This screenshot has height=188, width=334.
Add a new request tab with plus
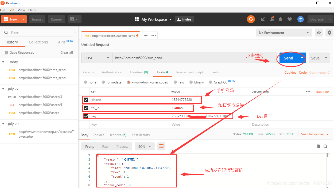coord(146,35)
